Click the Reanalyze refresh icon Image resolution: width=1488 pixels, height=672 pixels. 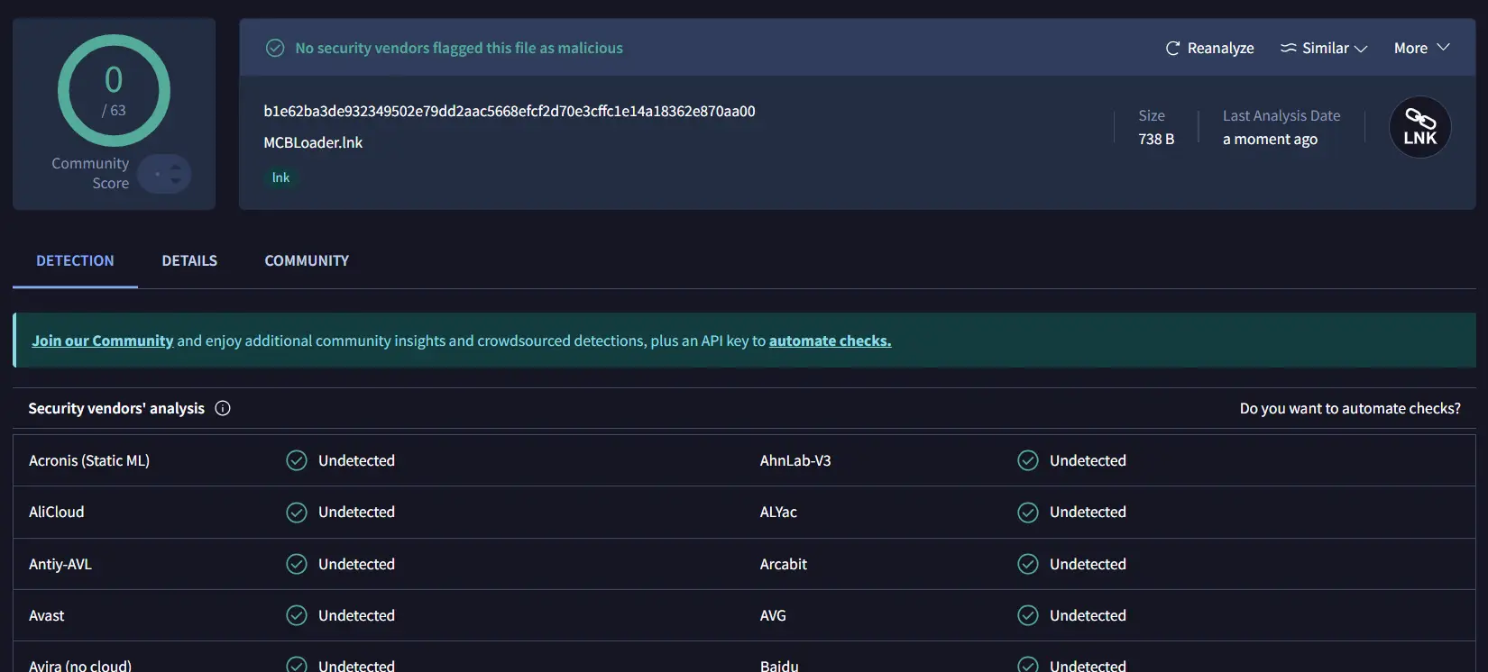(x=1172, y=49)
